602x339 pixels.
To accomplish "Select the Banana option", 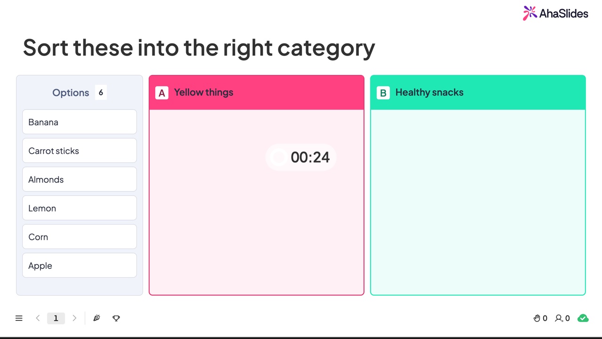I will click(x=79, y=122).
